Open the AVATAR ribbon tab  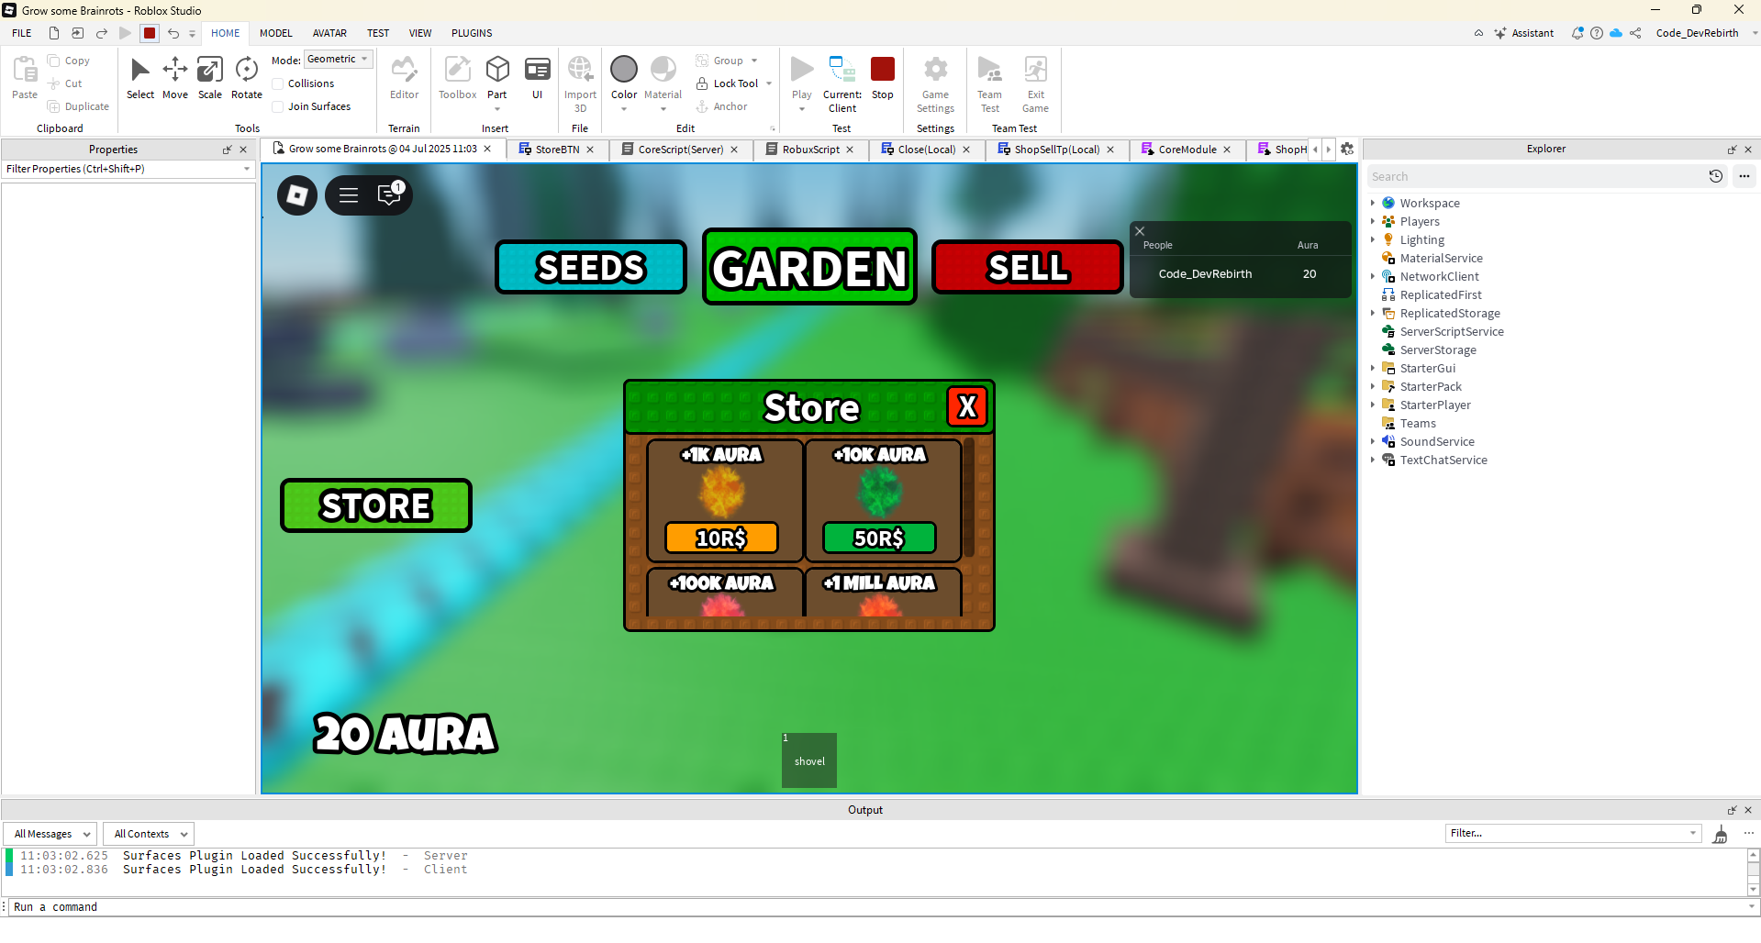click(329, 33)
